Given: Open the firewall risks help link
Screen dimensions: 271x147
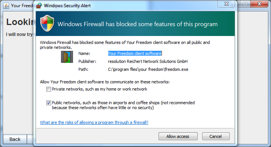Looking at the screenshot, I should [x=94, y=122].
